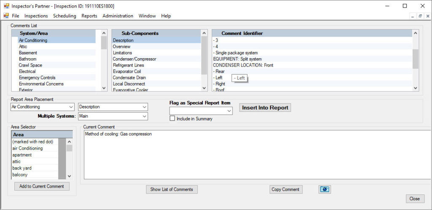
Task: Open the Flag as Special Report Item dropdown
Action: (229, 111)
